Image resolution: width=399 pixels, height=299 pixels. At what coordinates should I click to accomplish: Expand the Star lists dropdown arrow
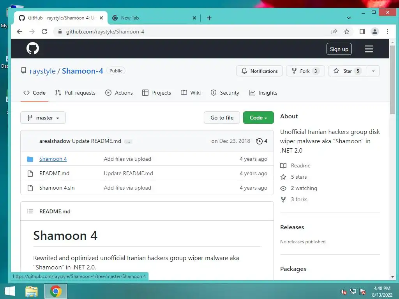373,71
